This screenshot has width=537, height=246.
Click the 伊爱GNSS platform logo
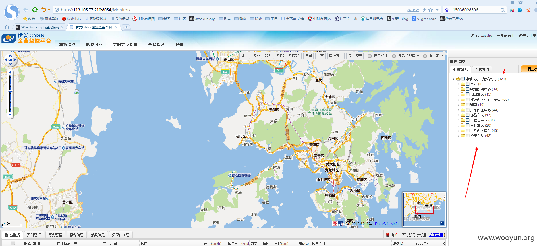26,38
